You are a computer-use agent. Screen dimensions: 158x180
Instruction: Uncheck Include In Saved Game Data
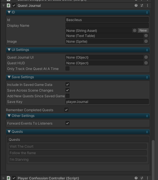tap(67, 84)
